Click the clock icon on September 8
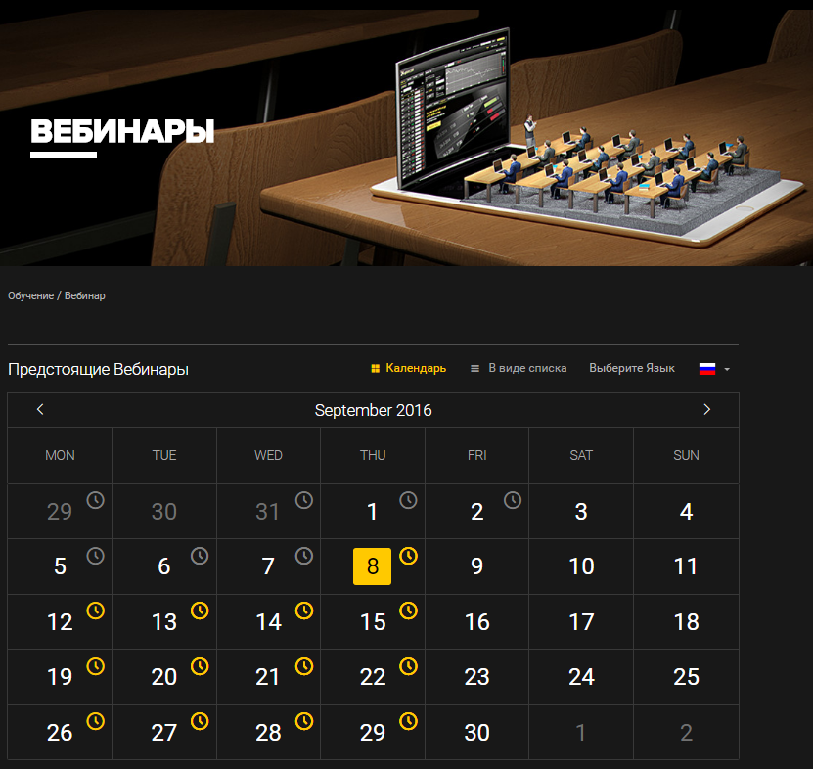This screenshot has height=769, width=813. tap(409, 556)
